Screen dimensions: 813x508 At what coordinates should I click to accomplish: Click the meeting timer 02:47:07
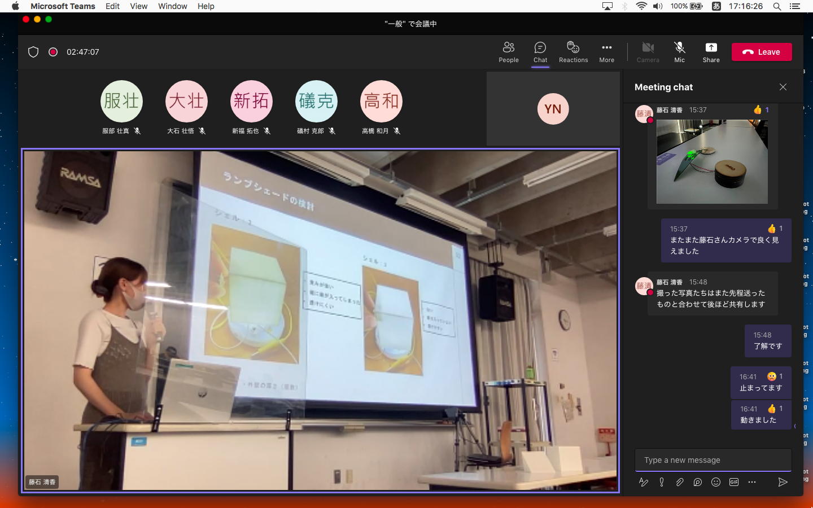coord(83,52)
